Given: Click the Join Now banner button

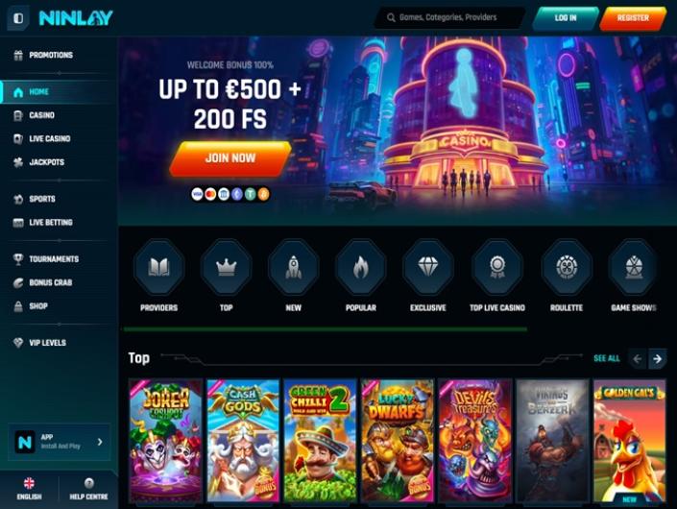Looking at the screenshot, I should (x=230, y=158).
